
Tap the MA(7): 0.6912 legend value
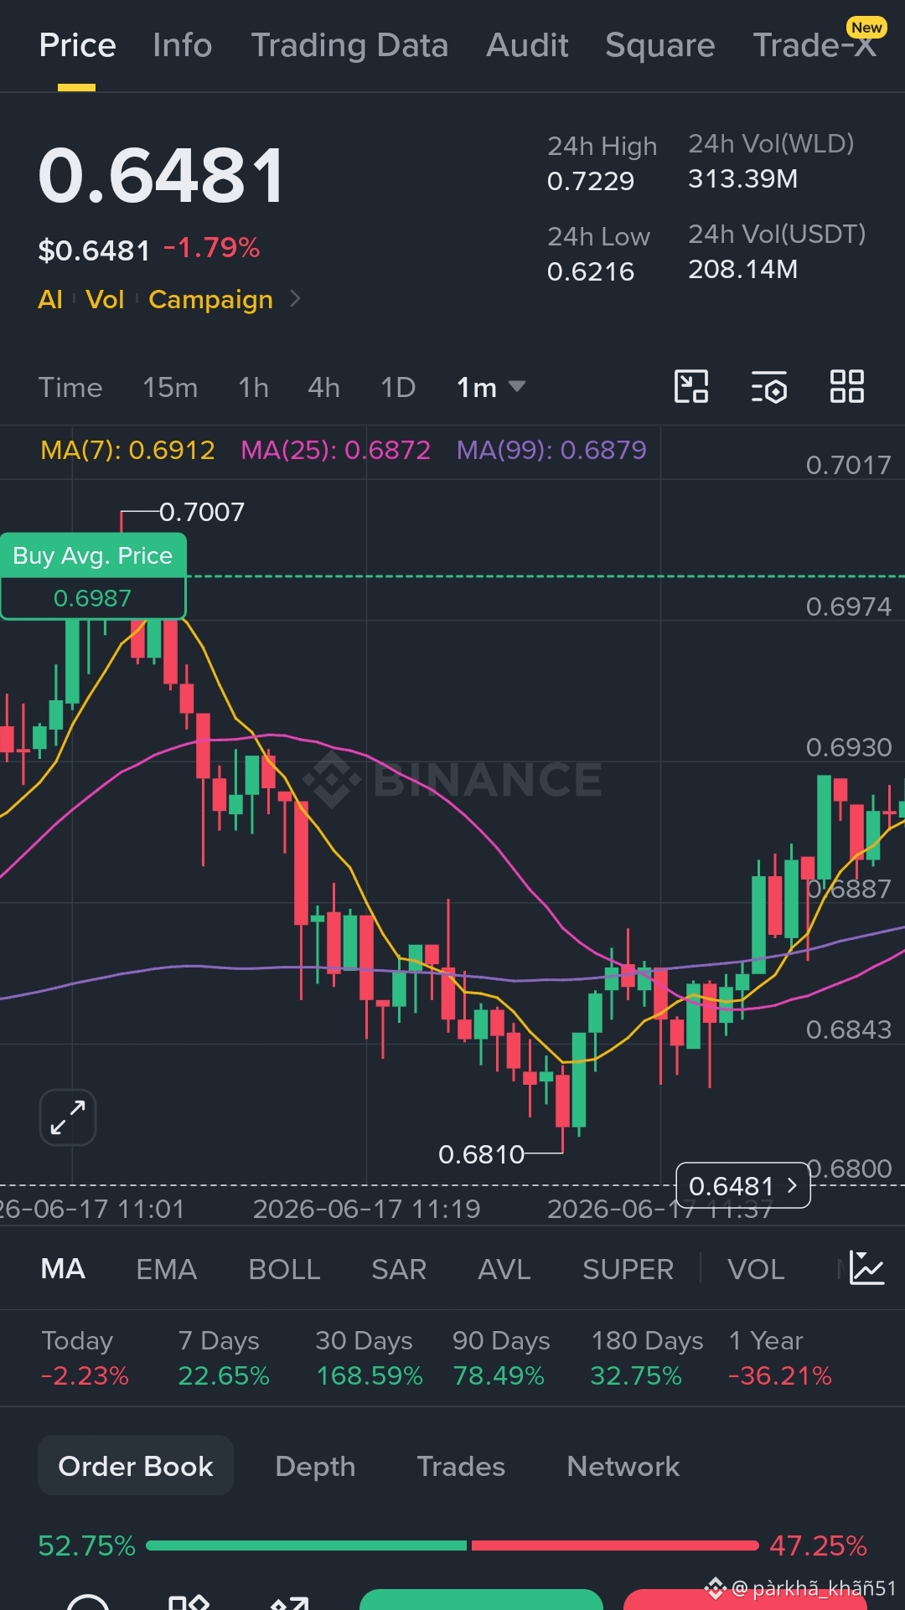tap(127, 450)
